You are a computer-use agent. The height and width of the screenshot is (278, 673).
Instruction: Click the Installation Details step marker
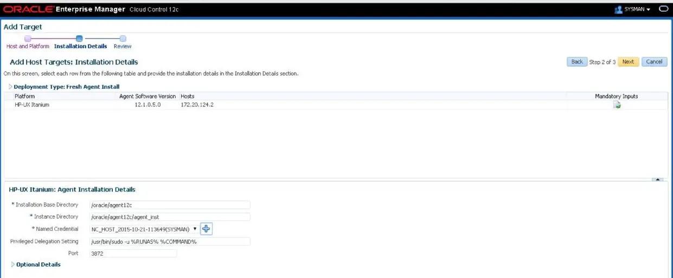coord(80,38)
